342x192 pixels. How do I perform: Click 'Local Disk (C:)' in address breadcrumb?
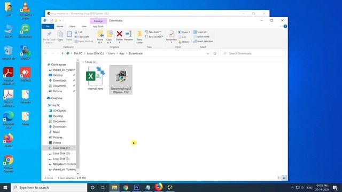pyautogui.click(x=95, y=53)
